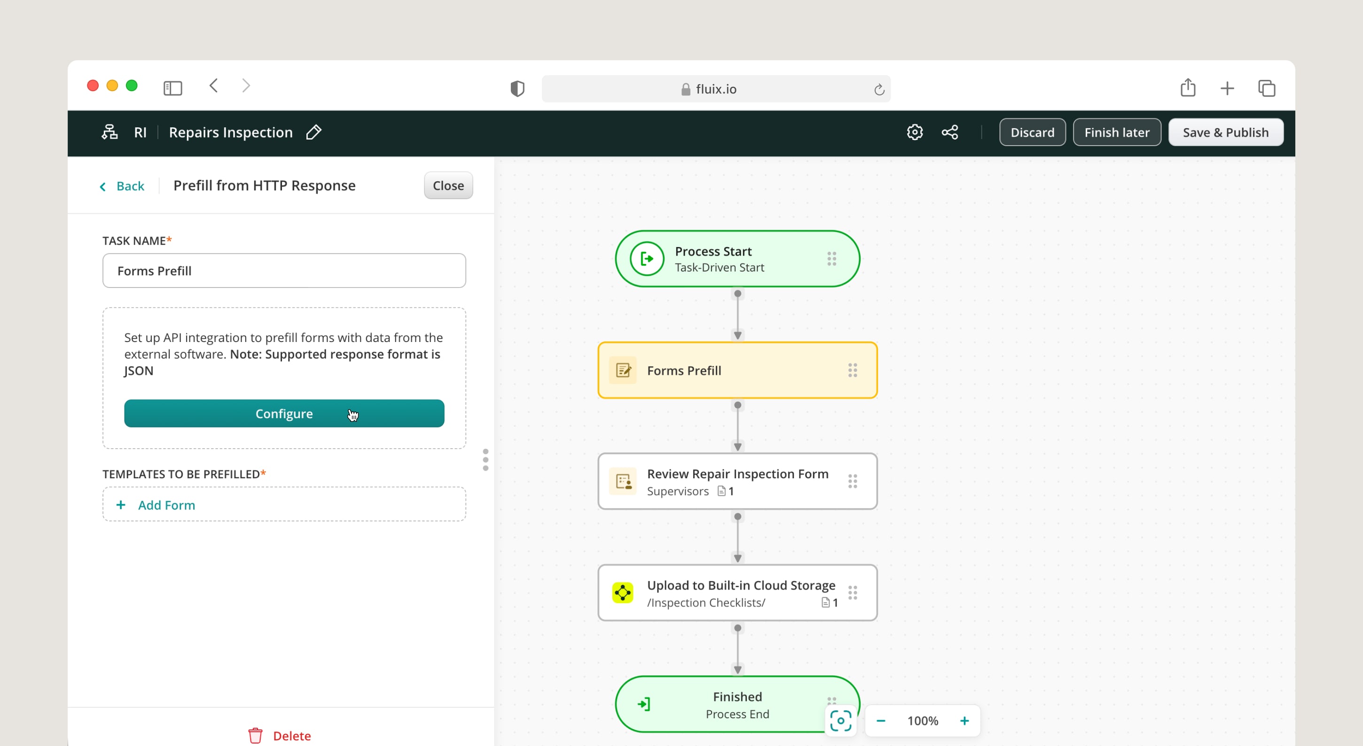Click Add Form link under templates
Screen dimensions: 1363x746
click(x=166, y=505)
